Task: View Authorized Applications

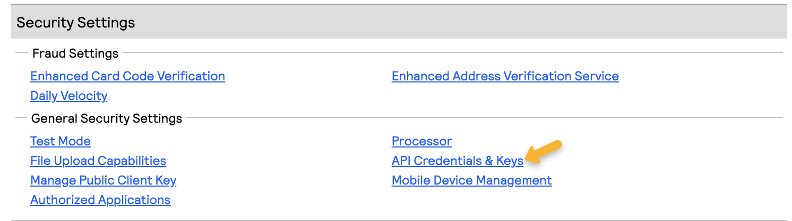Action: pyautogui.click(x=100, y=200)
